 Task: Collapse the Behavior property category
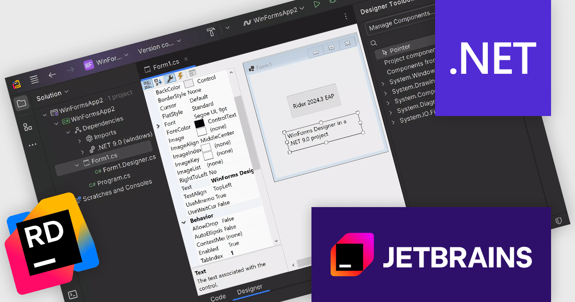click(184, 222)
